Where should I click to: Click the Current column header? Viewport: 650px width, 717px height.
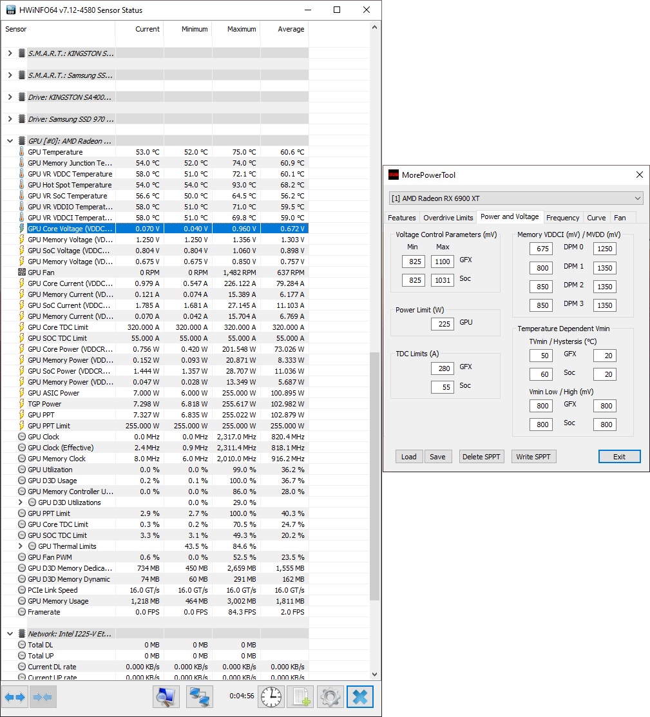[x=140, y=29]
